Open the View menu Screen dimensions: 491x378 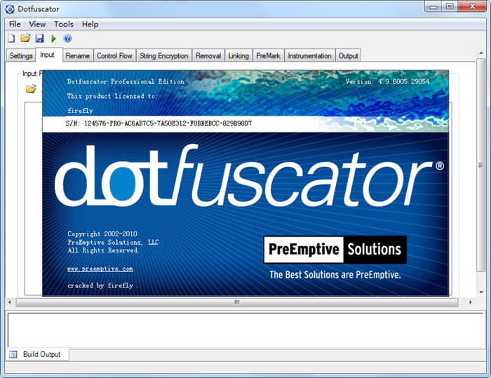point(37,24)
